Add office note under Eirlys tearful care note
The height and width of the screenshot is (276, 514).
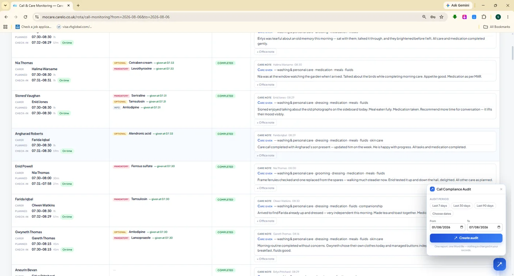click(x=265, y=52)
